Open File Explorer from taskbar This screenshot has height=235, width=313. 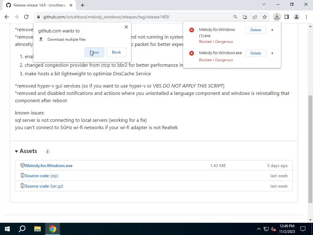click(x=37, y=229)
